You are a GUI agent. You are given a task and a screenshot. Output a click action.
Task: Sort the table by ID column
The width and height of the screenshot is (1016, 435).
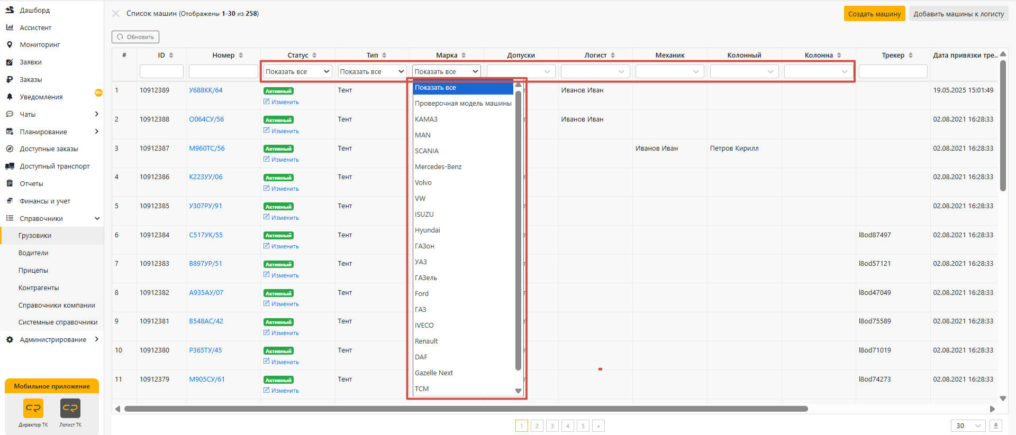pos(171,55)
